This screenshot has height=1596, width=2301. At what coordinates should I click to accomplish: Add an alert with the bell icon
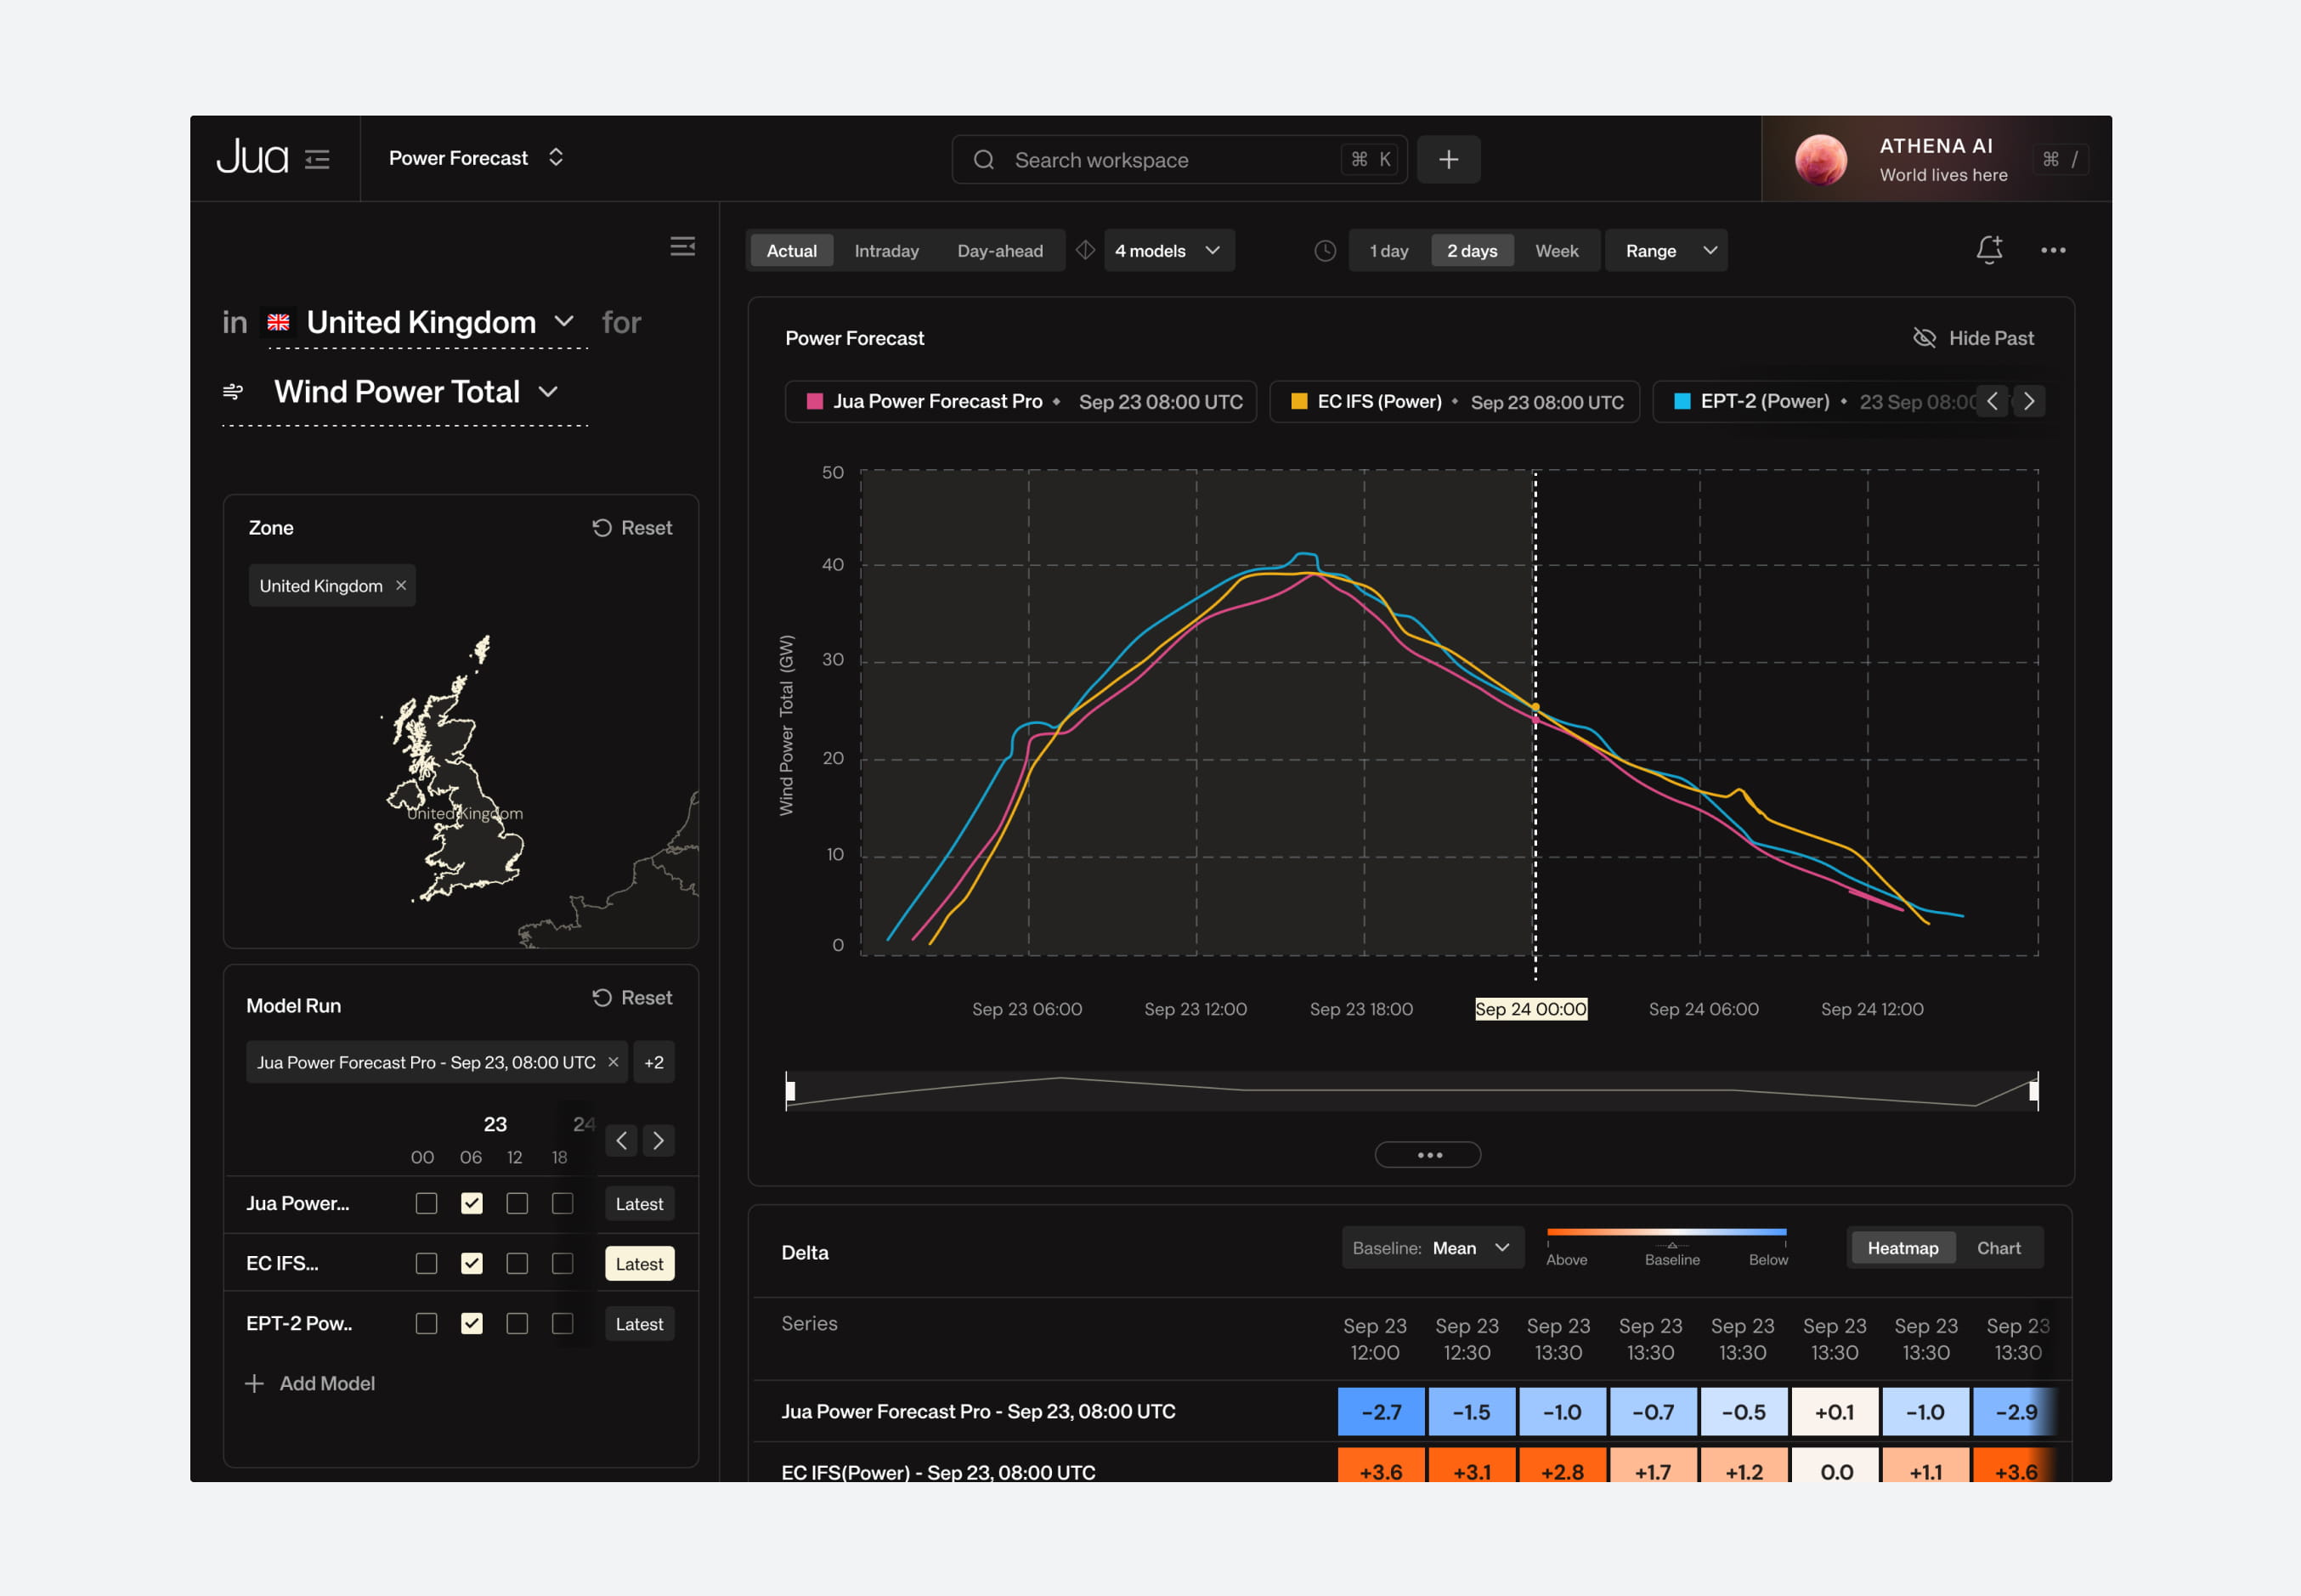click(x=1989, y=249)
